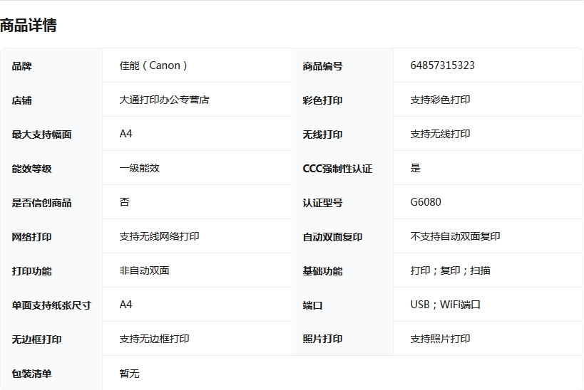Select the 商品编号 label

(322, 66)
